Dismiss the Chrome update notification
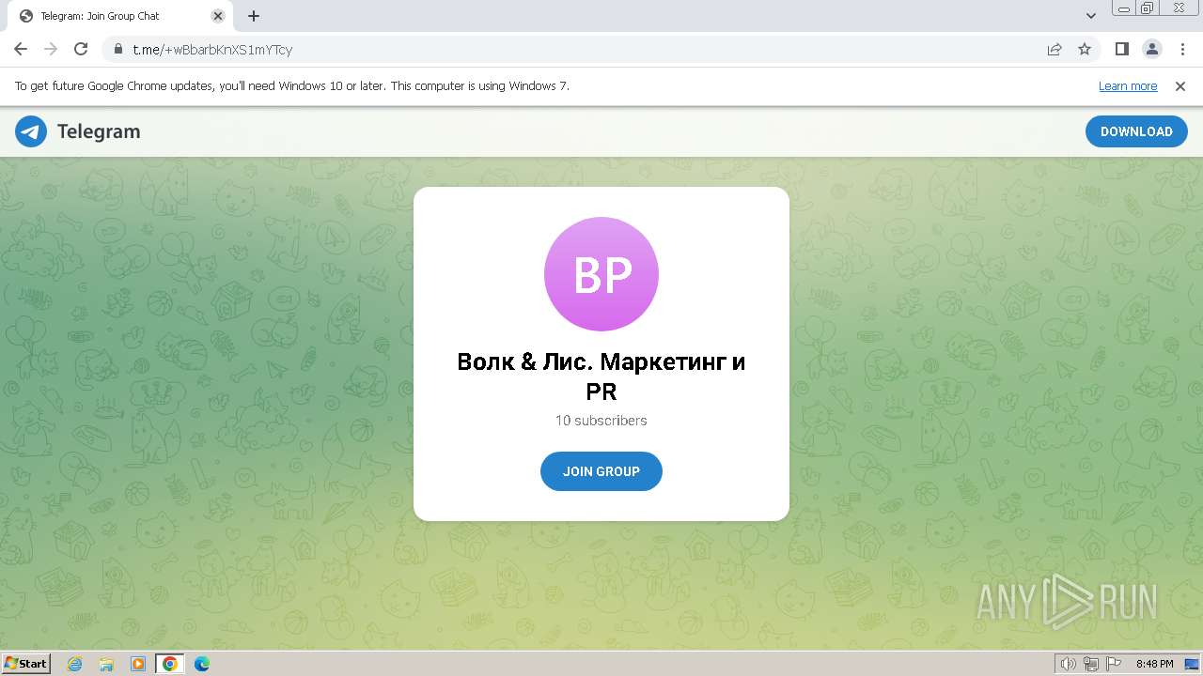1203x676 pixels. (1180, 86)
